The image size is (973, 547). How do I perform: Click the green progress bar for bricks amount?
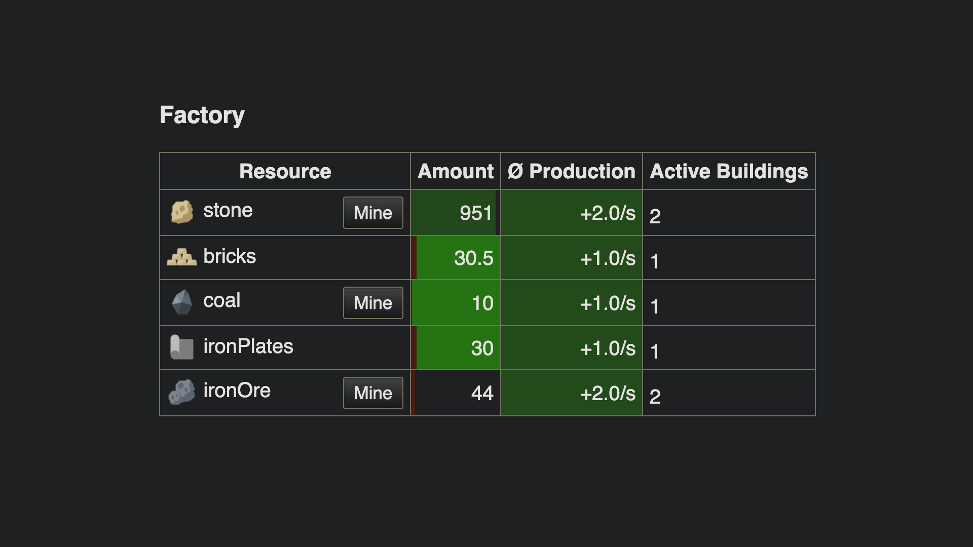pyautogui.click(x=456, y=257)
